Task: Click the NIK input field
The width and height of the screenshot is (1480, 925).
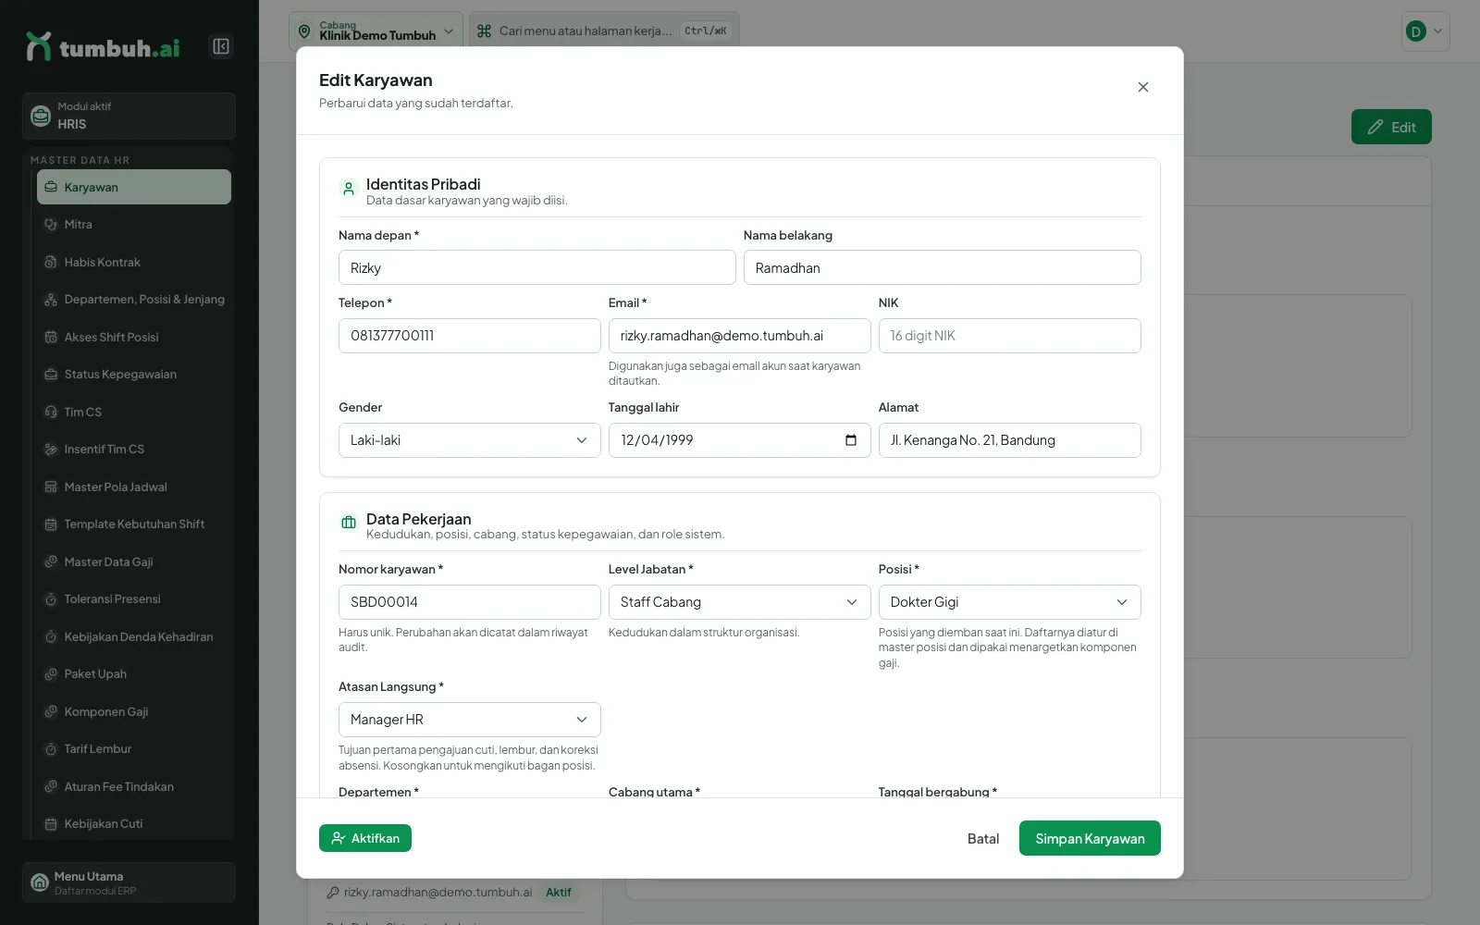Action: 1010,336
